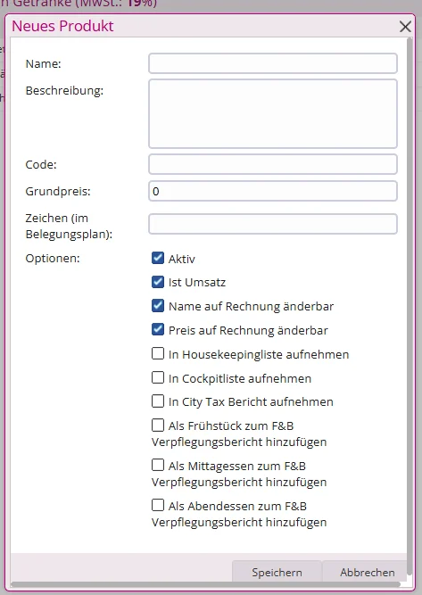Click the Grundpreis field showing 0
422x595 pixels.
pos(273,191)
